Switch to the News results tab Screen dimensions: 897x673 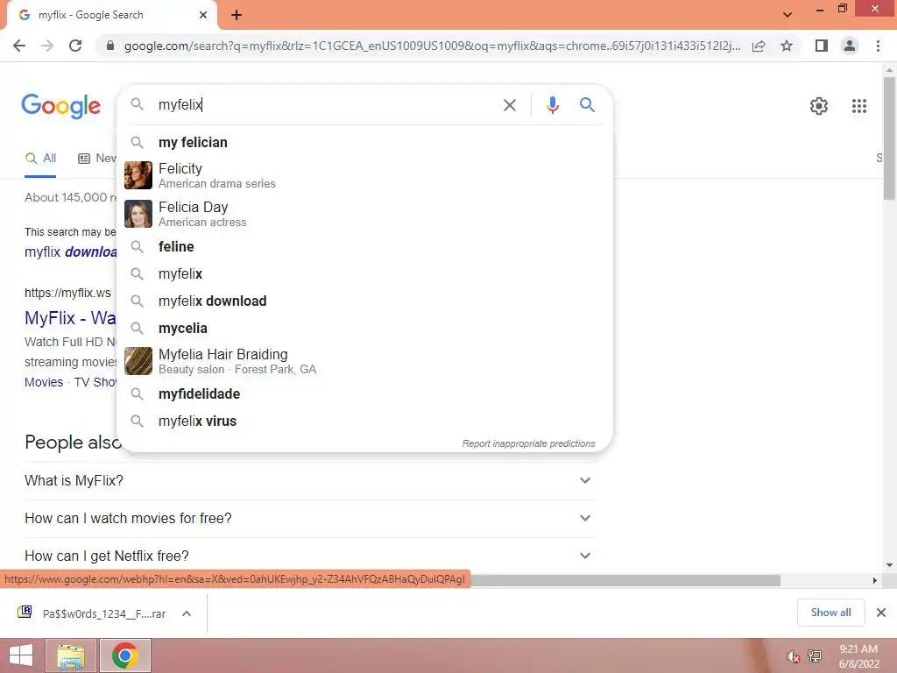97,159
